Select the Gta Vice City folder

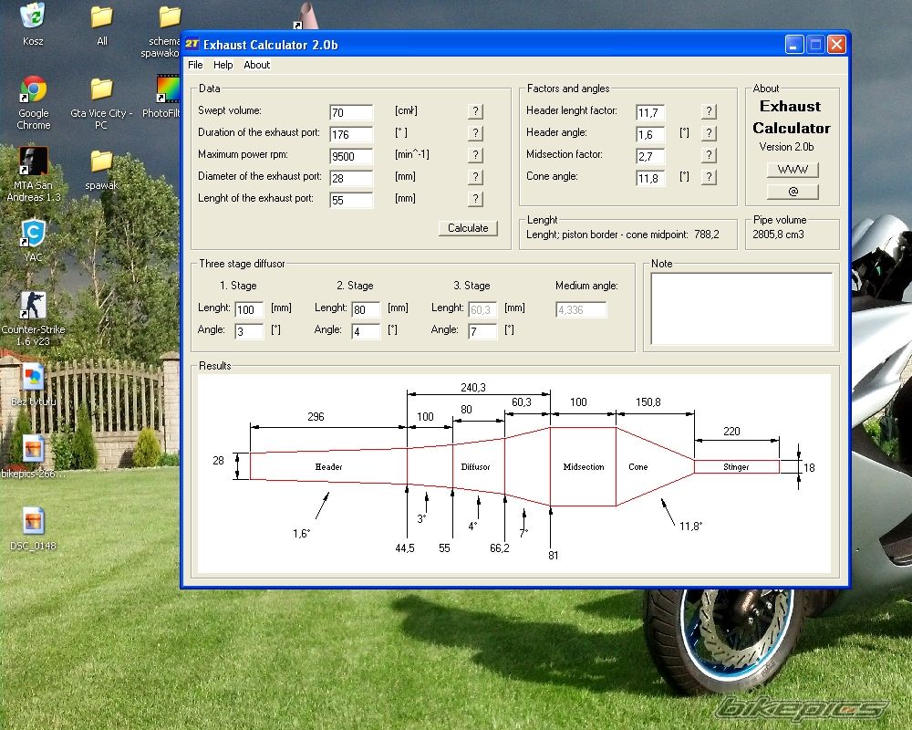click(x=101, y=91)
